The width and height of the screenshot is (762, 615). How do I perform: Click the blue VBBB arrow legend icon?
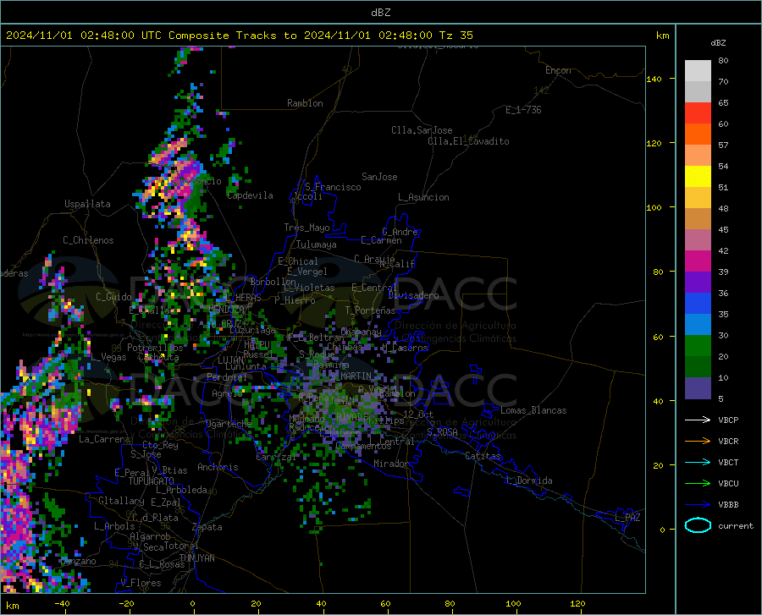pos(698,505)
